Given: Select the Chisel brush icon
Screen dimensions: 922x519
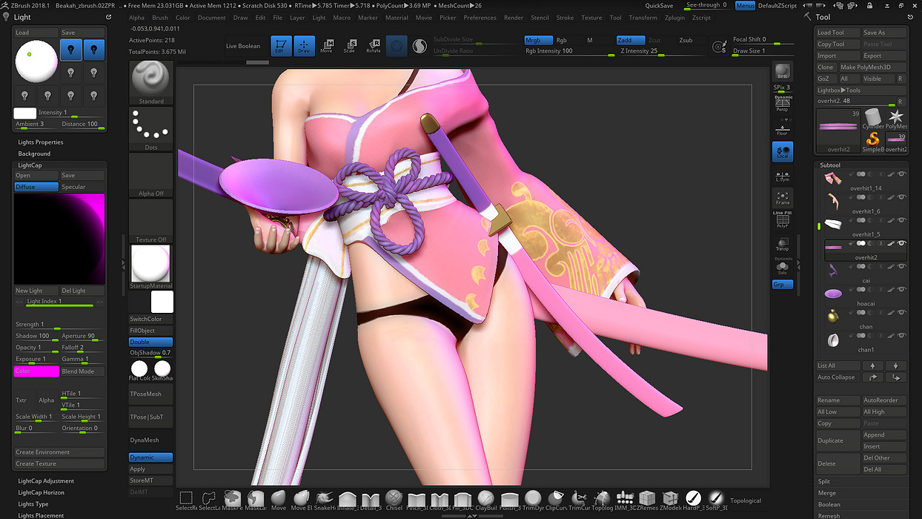Looking at the screenshot, I should [394, 500].
